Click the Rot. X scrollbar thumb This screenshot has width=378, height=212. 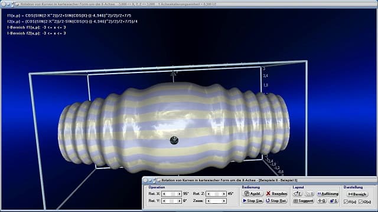[x=173, y=194]
